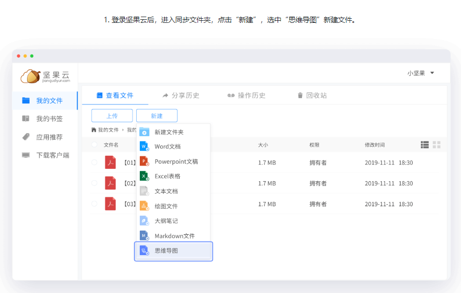Click the Word document icon
The width and height of the screenshot is (461, 293).
tap(144, 146)
